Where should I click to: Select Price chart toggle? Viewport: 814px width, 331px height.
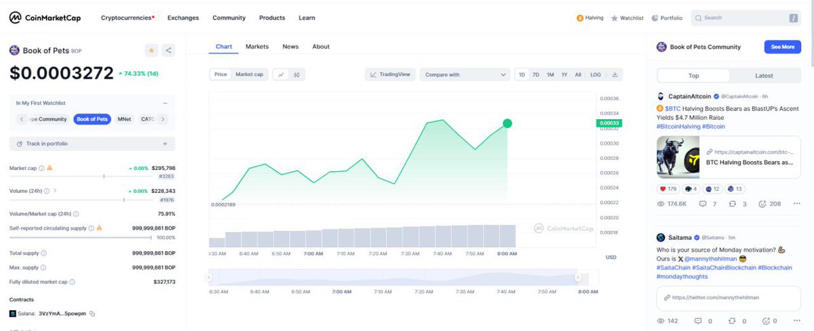pos(220,74)
